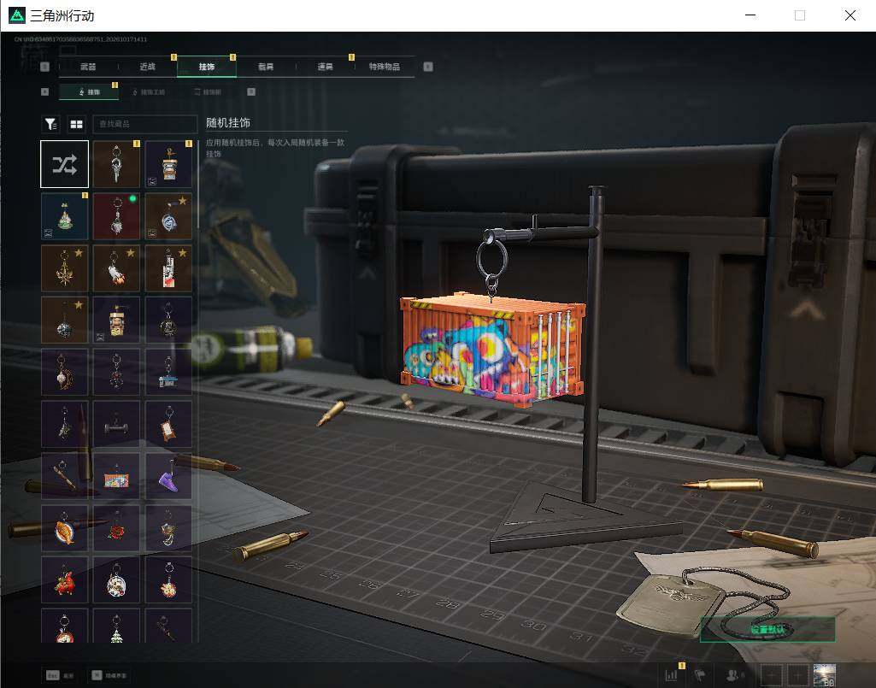Choose the dumbbell charm thumbnail
The width and height of the screenshot is (876, 688).
(x=116, y=424)
